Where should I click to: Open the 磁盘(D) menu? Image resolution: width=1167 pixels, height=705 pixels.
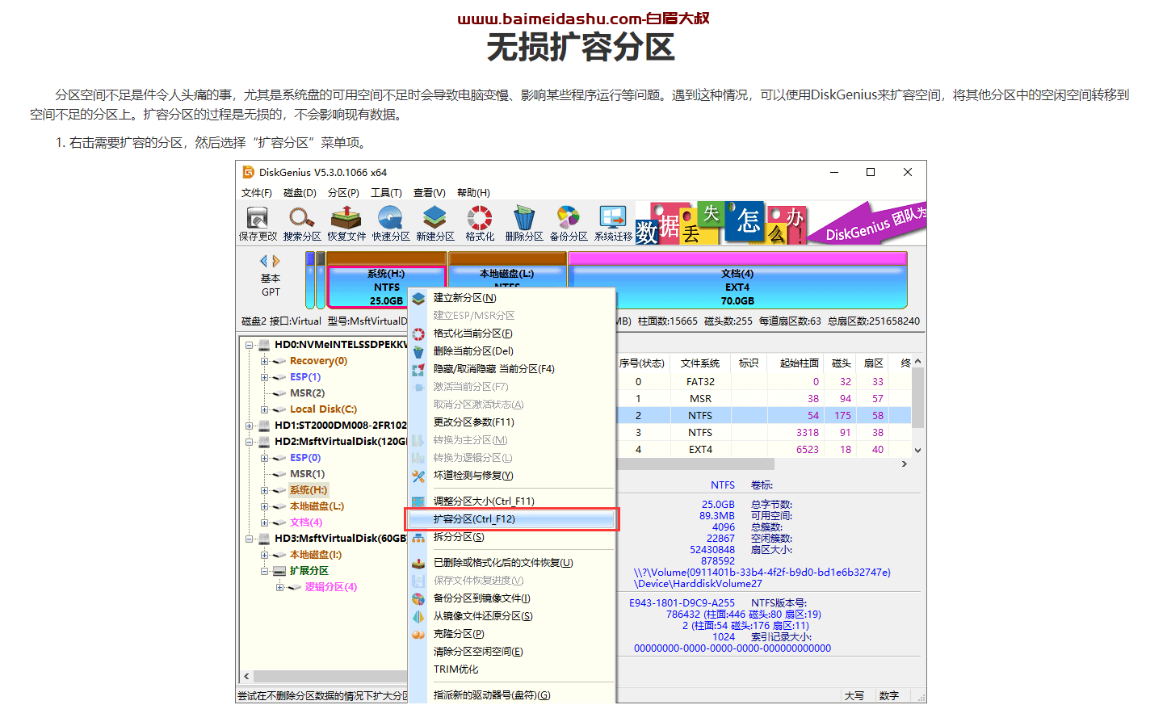click(x=300, y=193)
